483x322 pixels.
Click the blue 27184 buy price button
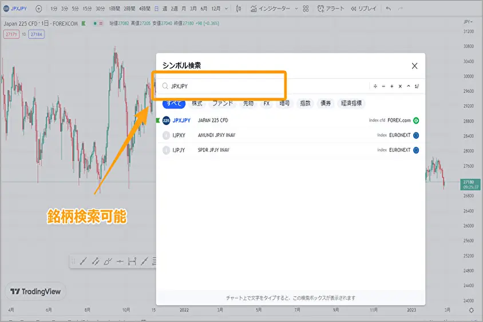pyautogui.click(x=37, y=34)
